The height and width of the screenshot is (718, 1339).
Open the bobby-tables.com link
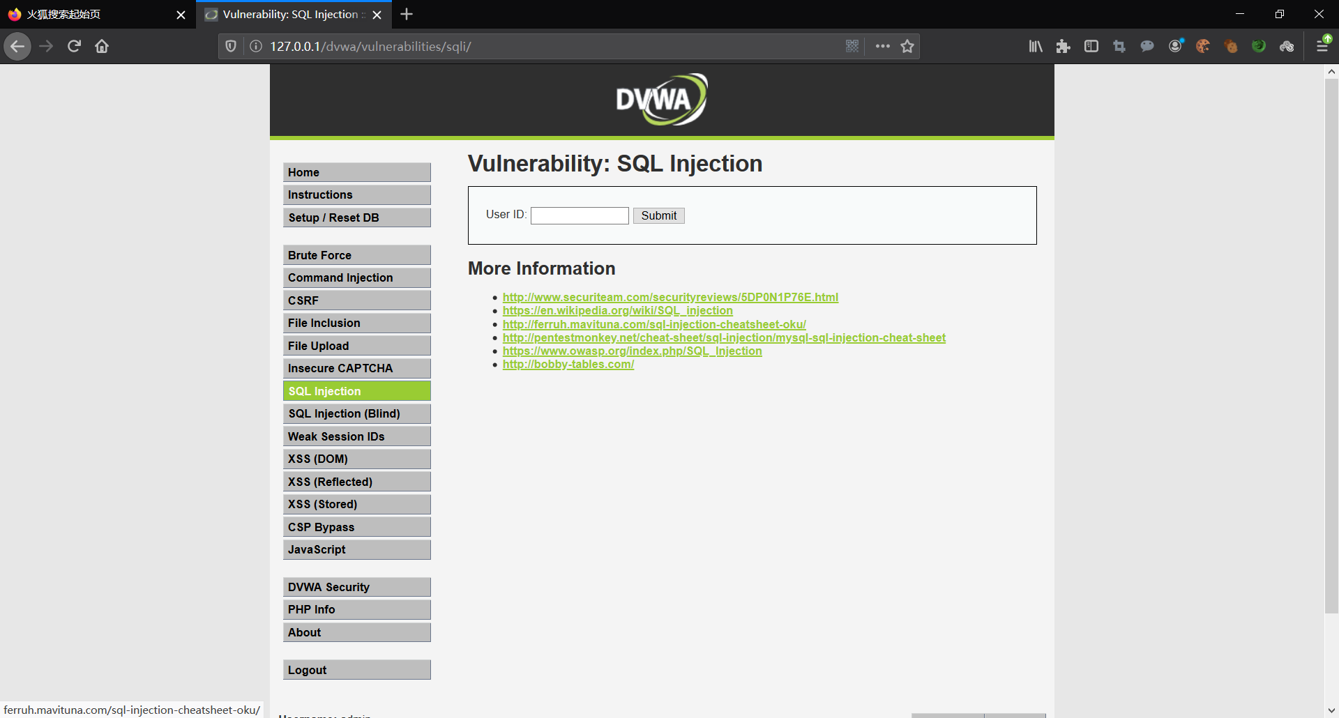coord(568,364)
